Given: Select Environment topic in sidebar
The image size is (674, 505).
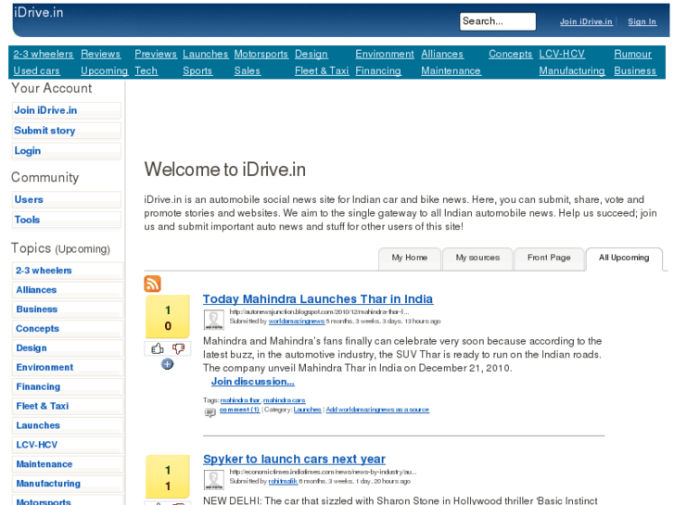Looking at the screenshot, I should [68, 368].
